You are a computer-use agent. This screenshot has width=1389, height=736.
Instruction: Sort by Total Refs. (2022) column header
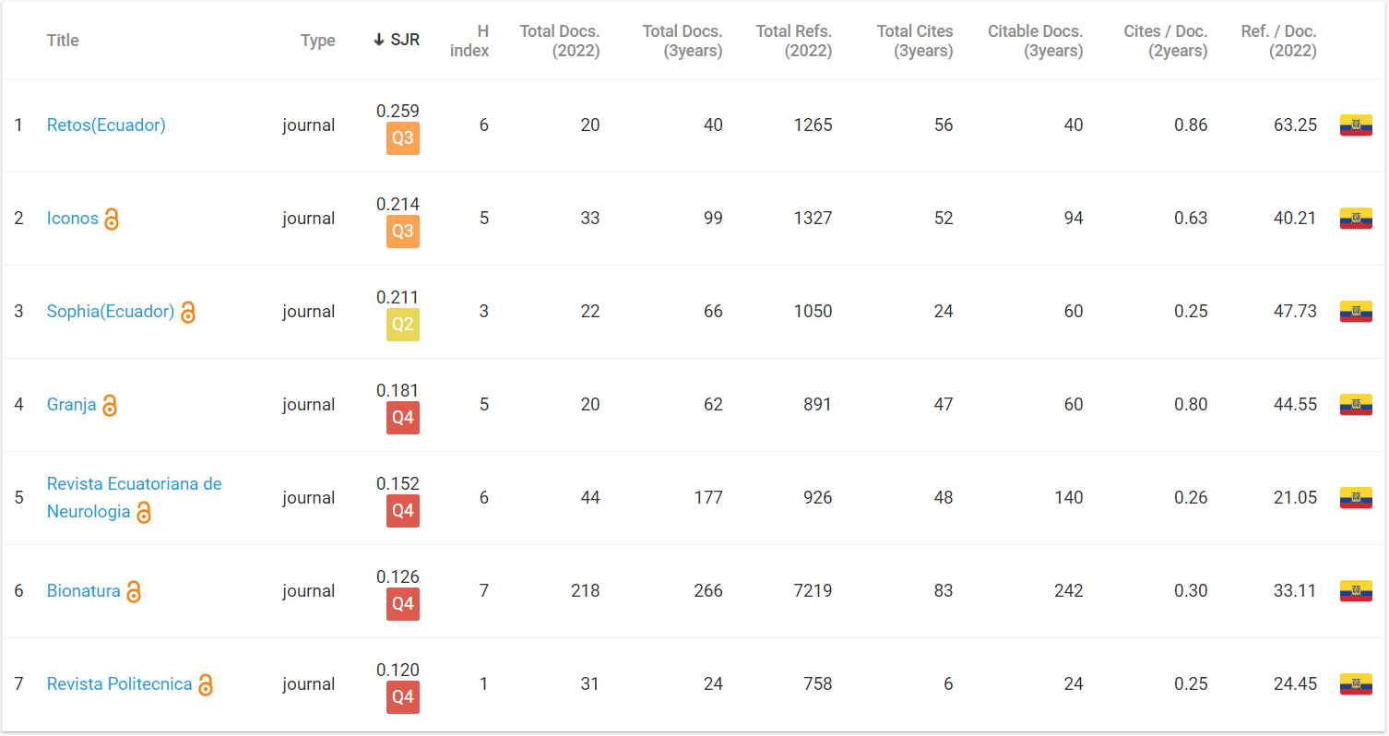point(794,41)
